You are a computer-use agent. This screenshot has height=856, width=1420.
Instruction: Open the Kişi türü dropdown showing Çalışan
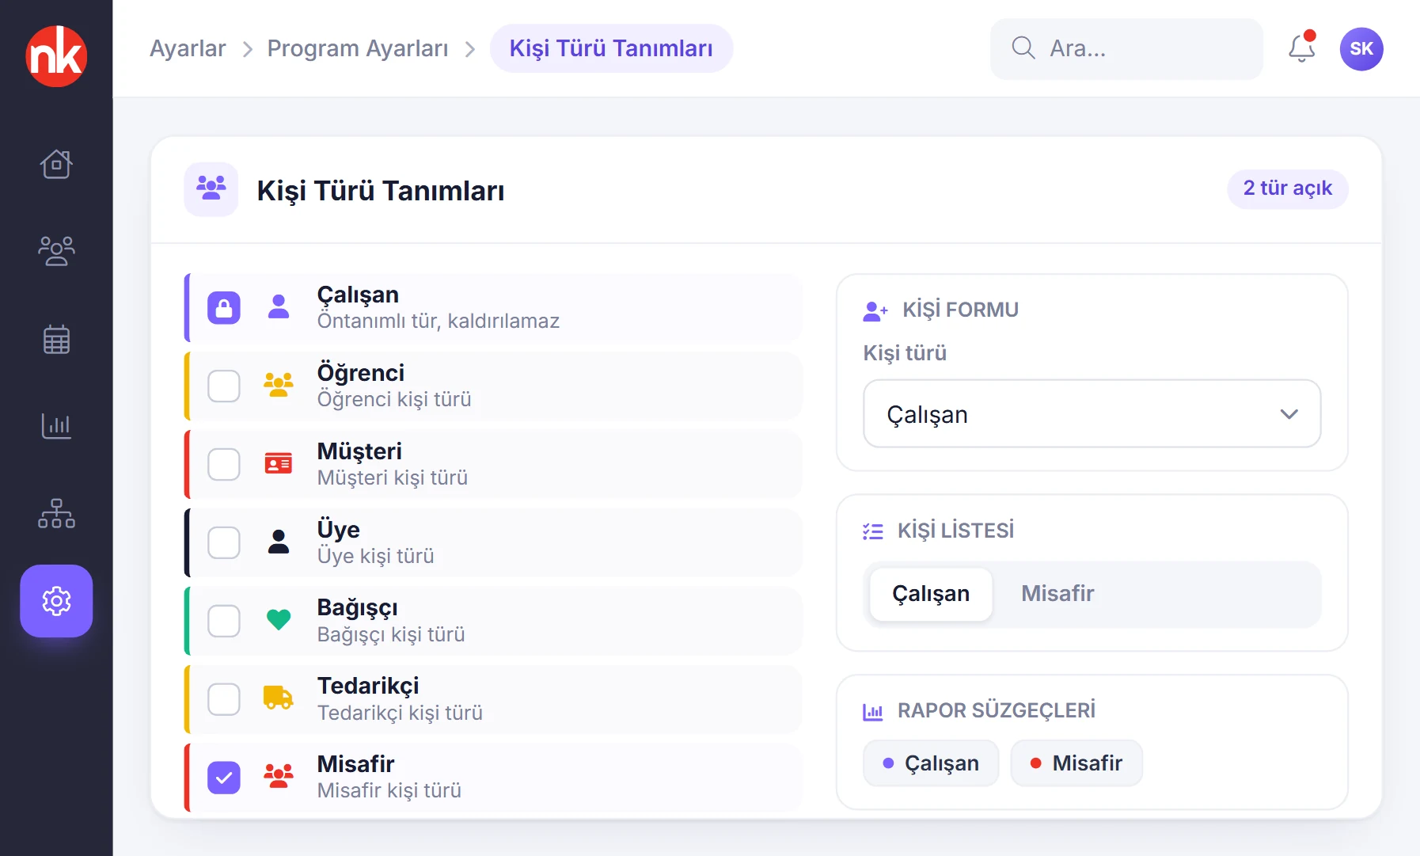tap(1092, 414)
